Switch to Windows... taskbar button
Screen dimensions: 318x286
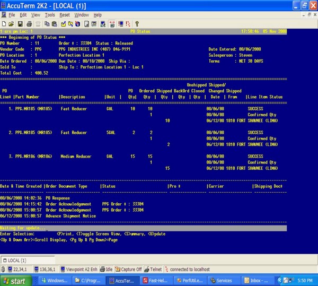point(54,281)
